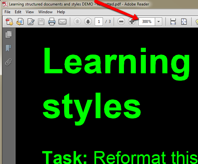Screen dimensions: 198x164
Task: Click the Fit width scrolling icon
Action: tap(173, 22)
